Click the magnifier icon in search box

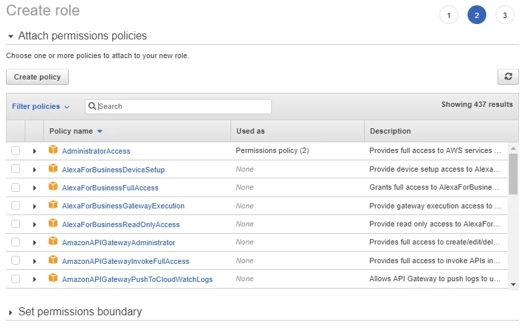coord(93,106)
